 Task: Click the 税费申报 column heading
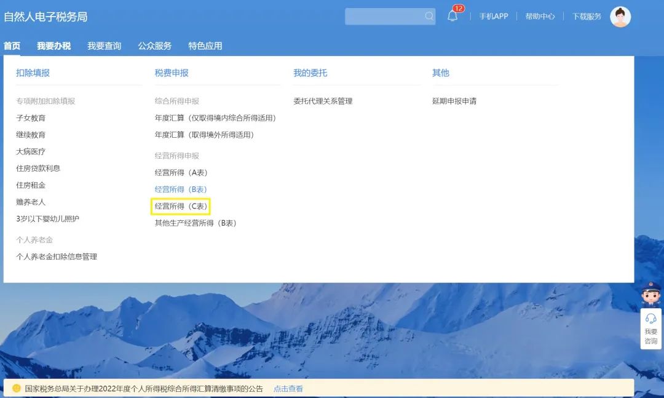tap(172, 73)
